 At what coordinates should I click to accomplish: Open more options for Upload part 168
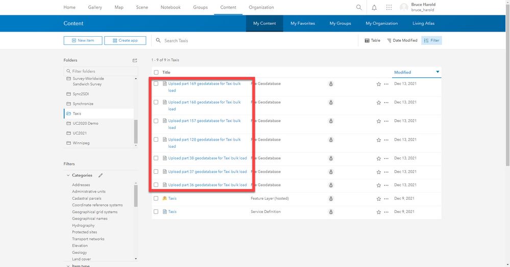coord(386,102)
